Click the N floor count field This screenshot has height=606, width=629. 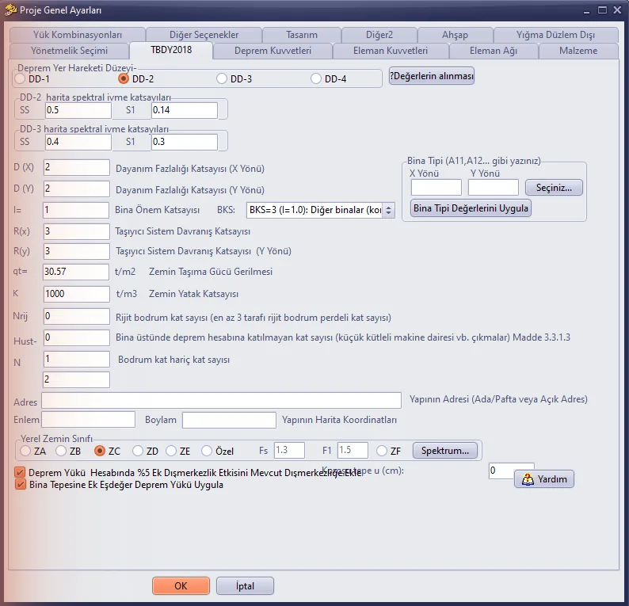[77, 359]
